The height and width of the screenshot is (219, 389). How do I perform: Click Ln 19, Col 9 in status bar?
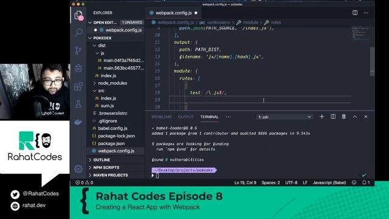pos(245,182)
